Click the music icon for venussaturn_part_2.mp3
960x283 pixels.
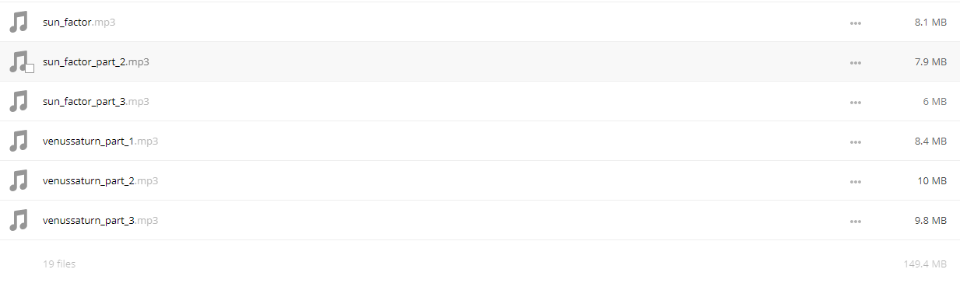point(19,180)
